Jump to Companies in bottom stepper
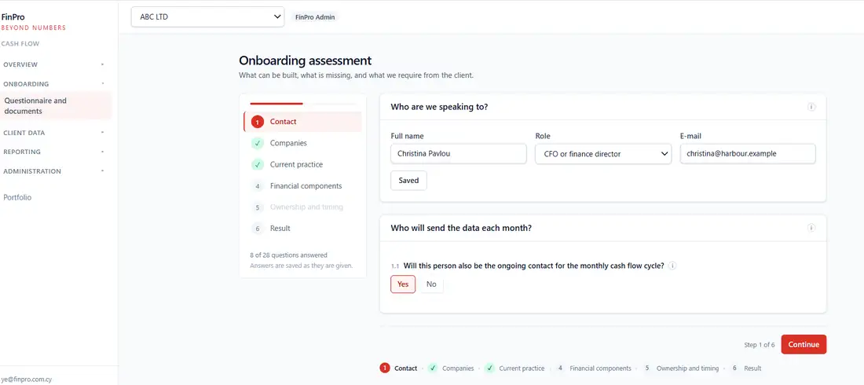864x385 pixels. click(451, 368)
